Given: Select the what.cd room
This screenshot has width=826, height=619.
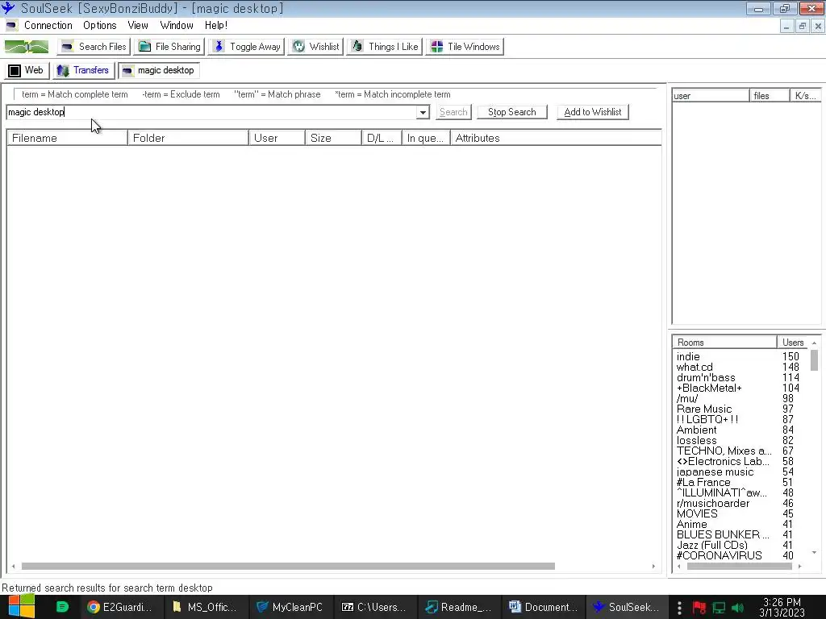Looking at the screenshot, I should coord(695,367).
